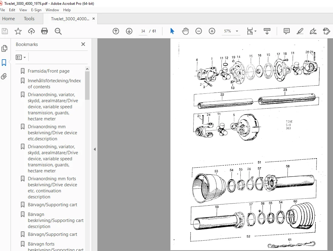Zoom out using the minus button
The width and height of the screenshot is (333, 251).
pyautogui.click(x=199, y=31)
